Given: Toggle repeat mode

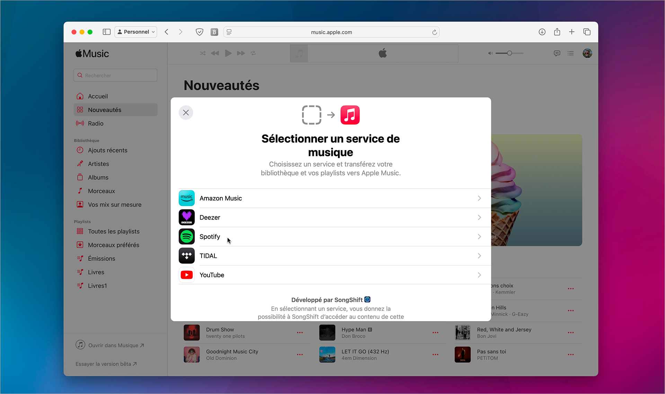Looking at the screenshot, I should [x=253, y=53].
